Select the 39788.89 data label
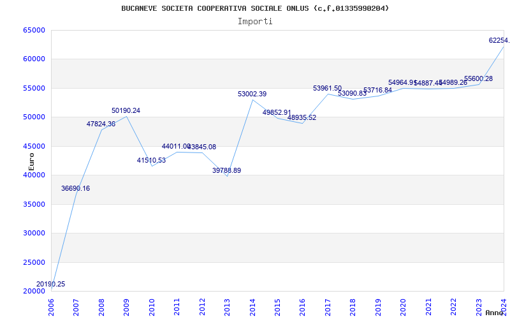The width and height of the screenshot is (510, 319). pyautogui.click(x=227, y=170)
